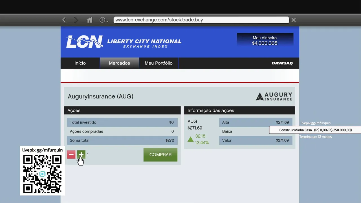
Task: Focus the lcn-exchange.com address bar
Action: point(201,20)
